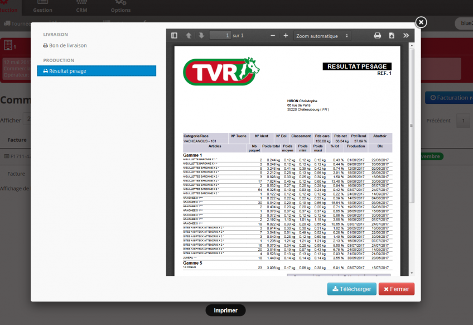The image size is (473, 325).
Task: Download the PDF via toolbar icon
Action: [x=392, y=36]
